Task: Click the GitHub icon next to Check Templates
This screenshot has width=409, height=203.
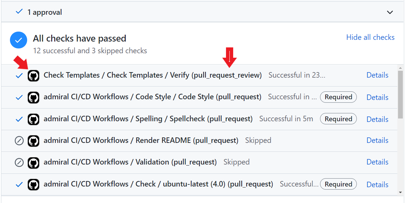Action: tap(33, 75)
